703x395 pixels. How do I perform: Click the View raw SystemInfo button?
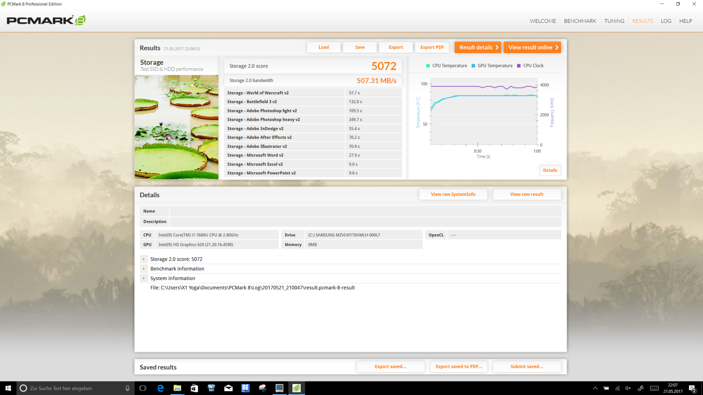tap(453, 194)
